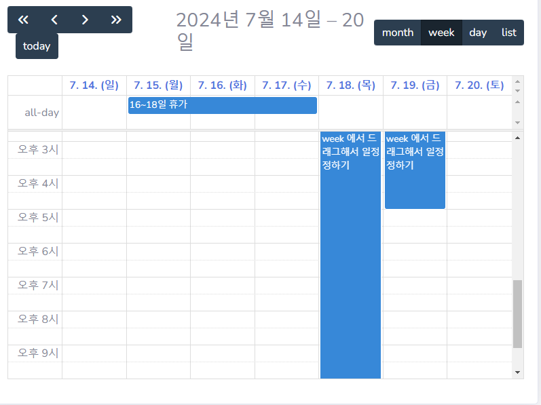Viewport: 541px width, 405px height.
Task: Click the 2024년 7월 14일 – 20일 title
Action: 269,31
